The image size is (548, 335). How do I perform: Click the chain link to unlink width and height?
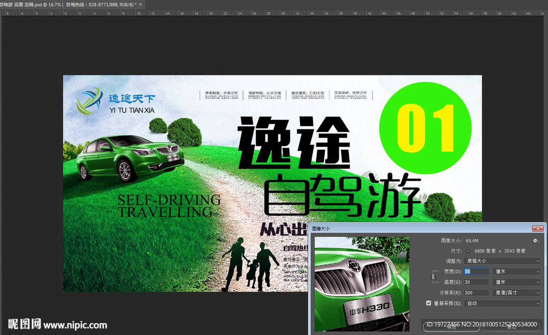click(x=432, y=277)
